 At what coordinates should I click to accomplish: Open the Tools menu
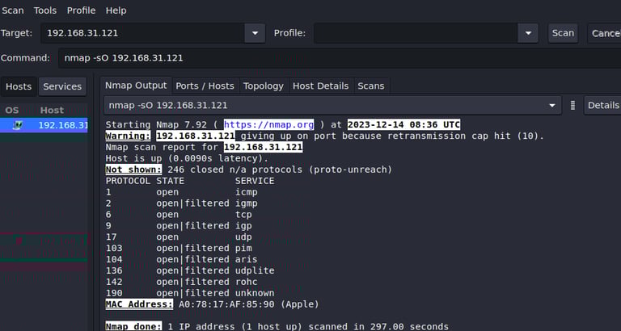(44, 10)
